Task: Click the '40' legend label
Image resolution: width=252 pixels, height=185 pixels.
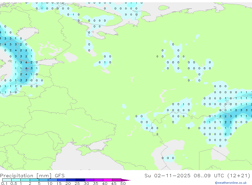Action: 105,183
